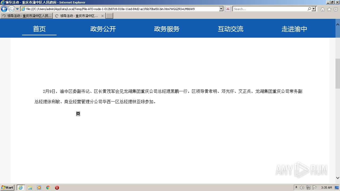The image size is (340, 191).
Task: Open the Action Center flag icon
Action: 315,188
